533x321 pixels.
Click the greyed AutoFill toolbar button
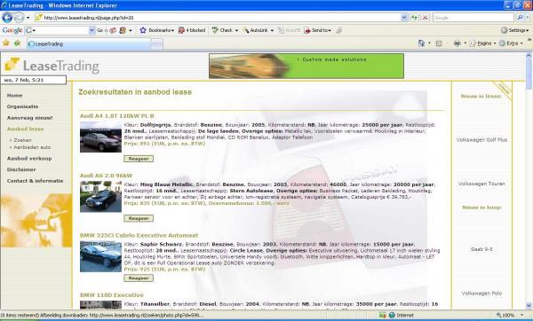coord(289,30)
